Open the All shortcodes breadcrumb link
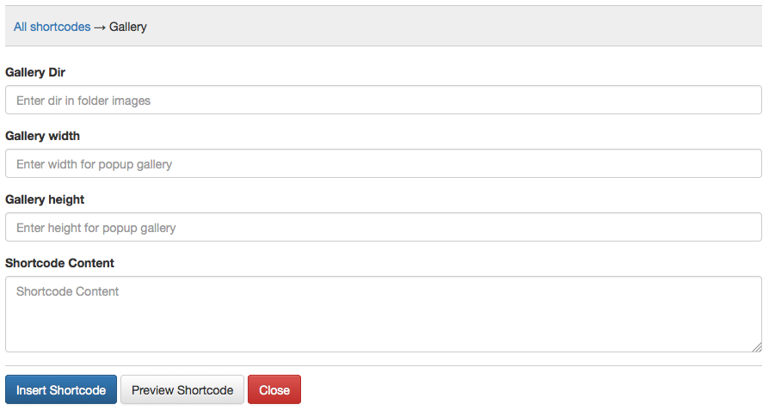This screenshot has height=416, width=769. (x=52, y=27)
